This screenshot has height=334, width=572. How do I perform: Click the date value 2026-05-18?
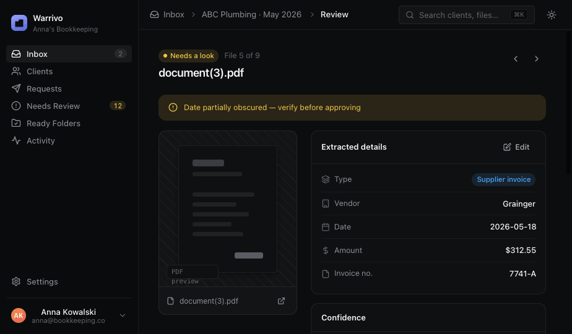513,227
